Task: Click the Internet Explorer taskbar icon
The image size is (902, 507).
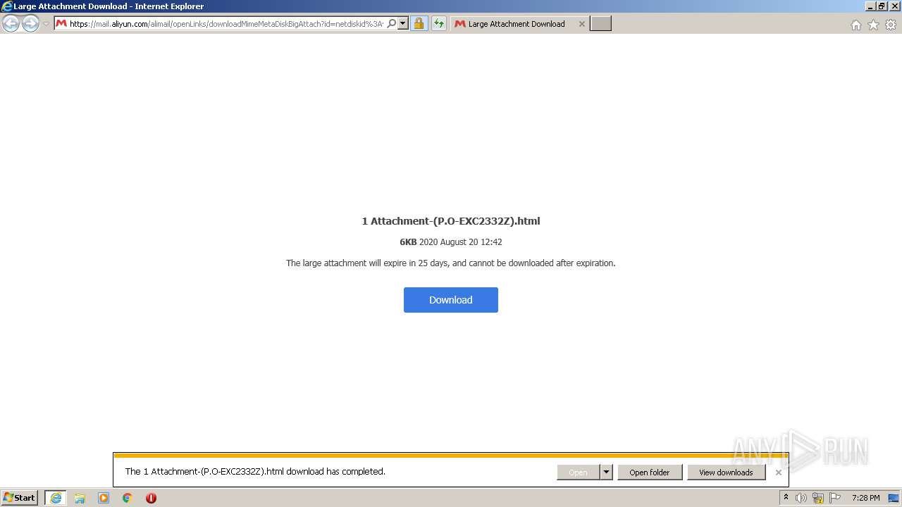Action: click(x=56, y=498)
